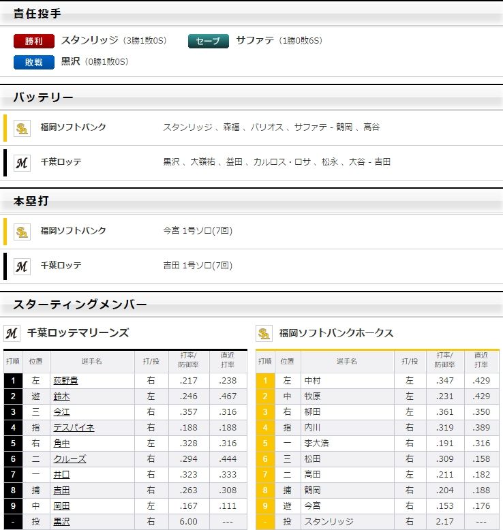
Task: Click SoftBank Hawks logo in Battery section
Action: (22, 129)
